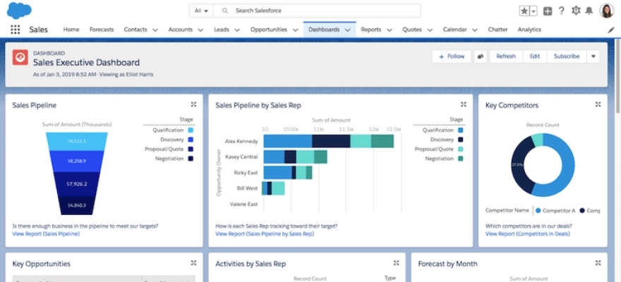
Task: Click the pencil edit navigation icon
Action: coord(611,30)
